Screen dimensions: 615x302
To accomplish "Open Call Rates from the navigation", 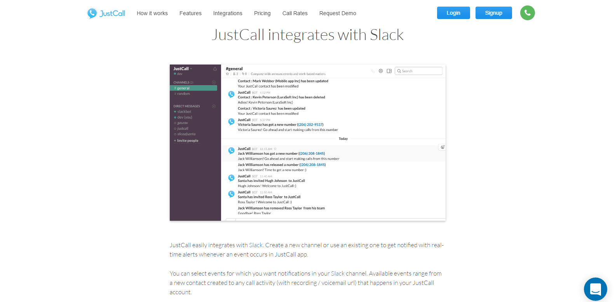I will point(295,13).
